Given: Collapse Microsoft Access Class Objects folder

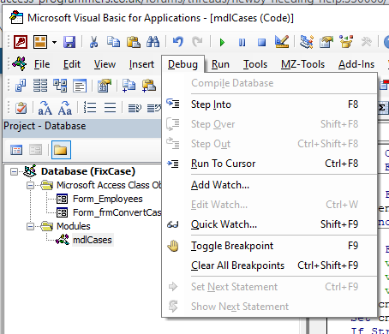Looking at the screenshot, I should coord(30,185).
